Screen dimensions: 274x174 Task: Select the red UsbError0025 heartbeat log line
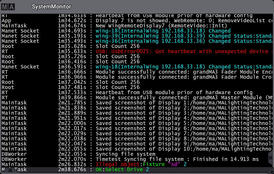[x=137, y=51]
